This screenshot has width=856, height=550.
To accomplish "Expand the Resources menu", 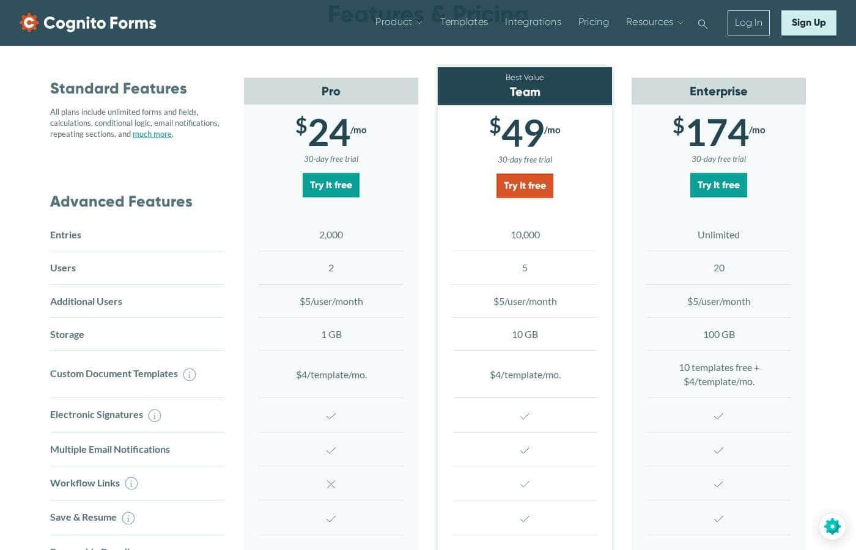I will click(654, 22).
